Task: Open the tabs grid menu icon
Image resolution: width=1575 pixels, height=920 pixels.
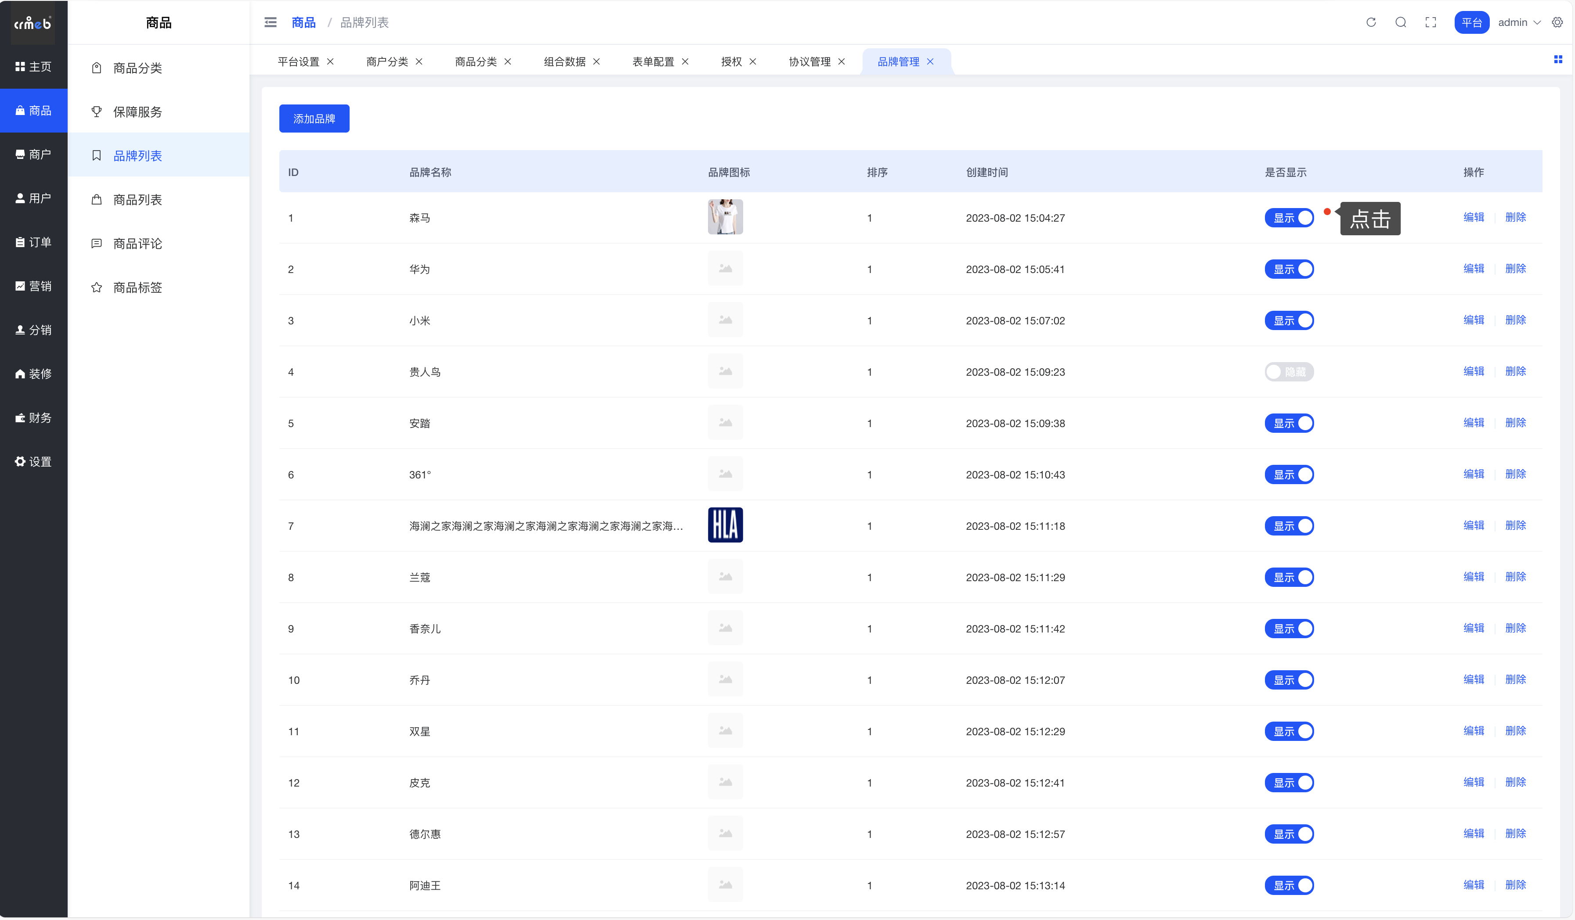Action: [1557, 60]
